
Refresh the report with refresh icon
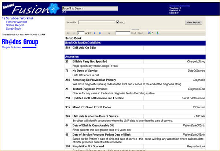pos(158,33)
